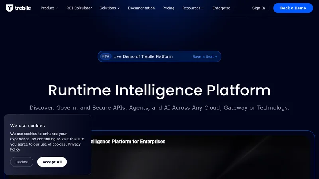Screen dimensions: 319x179
Task: Click the Save a Seat link
Action: (205, 56)
